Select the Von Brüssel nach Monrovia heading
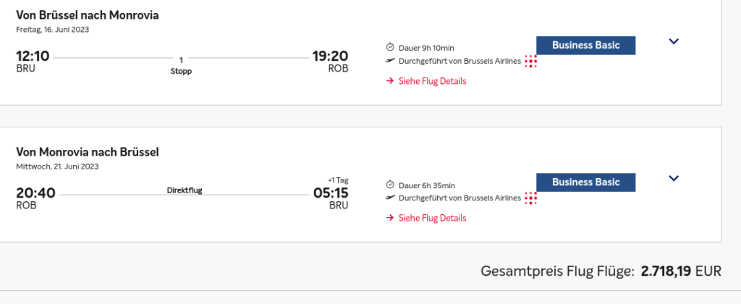The width and height of the screenshot is (741, 304). click(88, 15)
